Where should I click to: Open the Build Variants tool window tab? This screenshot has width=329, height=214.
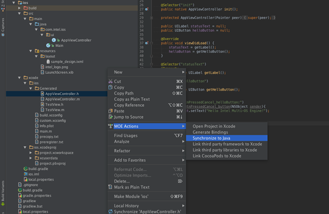[x=3, y=193]
